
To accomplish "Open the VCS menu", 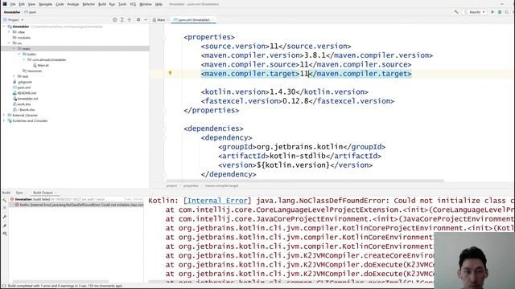I will click(133, 4).
